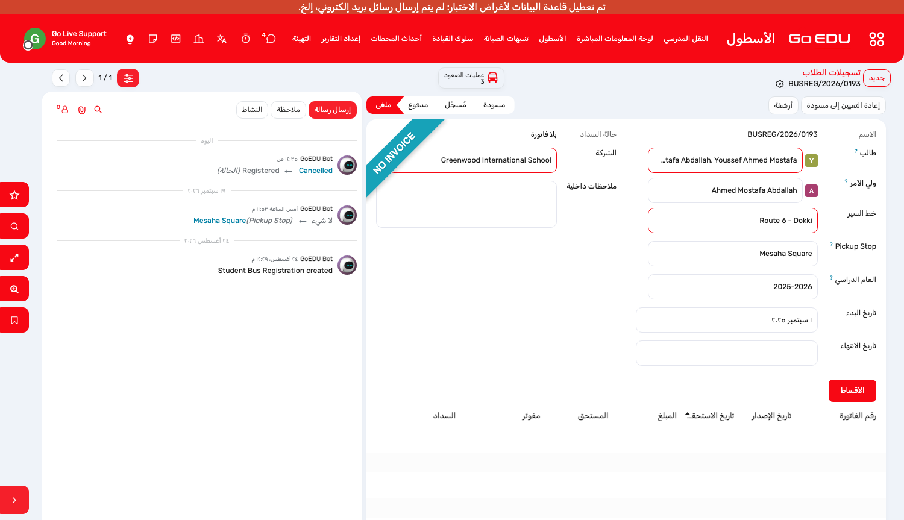Click the أرشفة archive button
The width and height of the screenshot is (904, 520).
click(783, 105)
